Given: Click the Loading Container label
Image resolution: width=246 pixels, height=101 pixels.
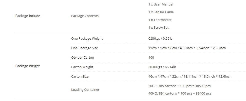Looking at the screenshot, I should coord(85,90).
